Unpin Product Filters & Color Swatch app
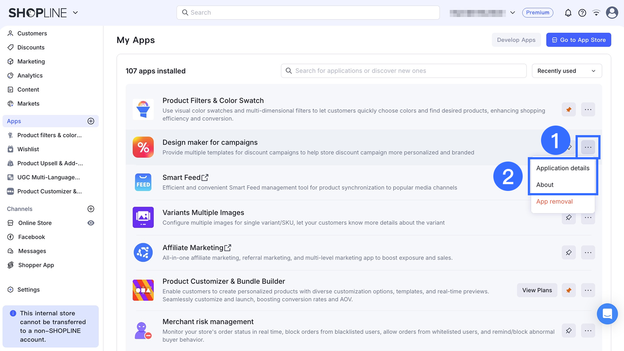The image size is (624, 351). point(569,109)
